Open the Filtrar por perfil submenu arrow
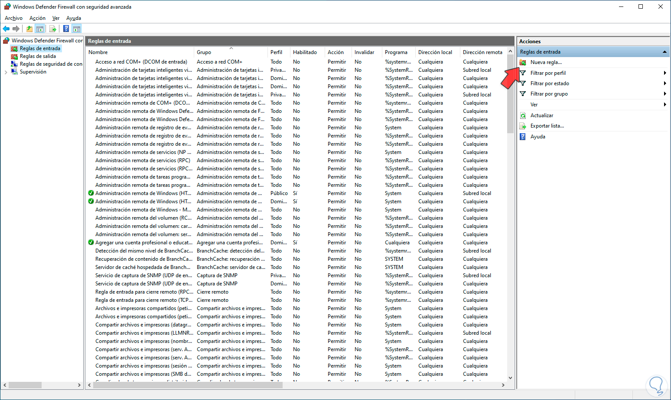This screenshot has width=671, height=400. [x=664, y=73]
